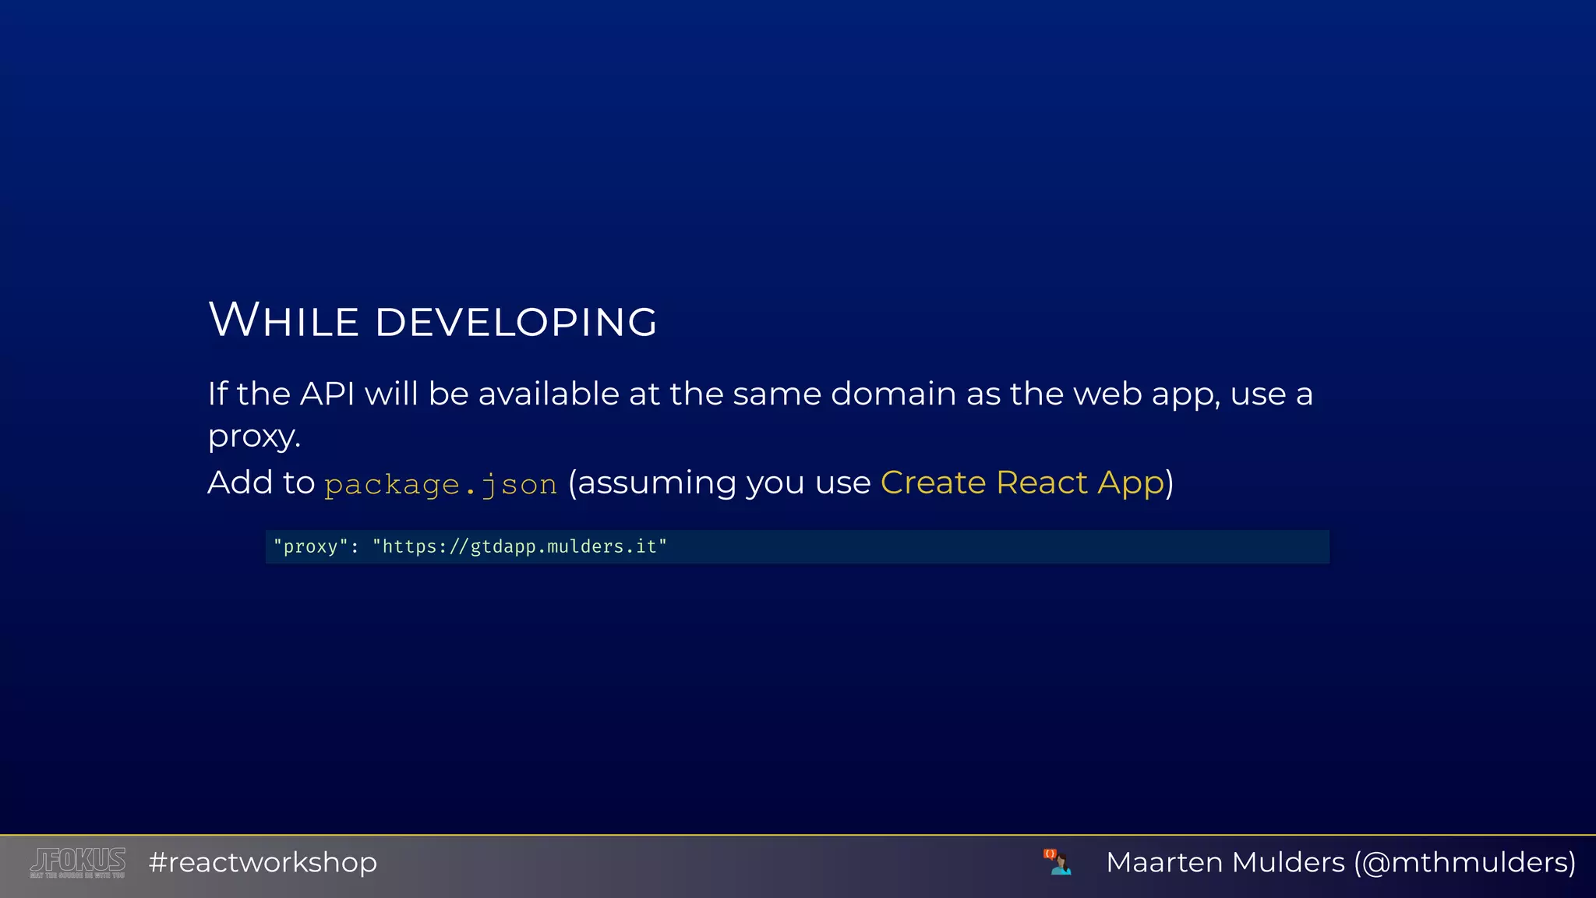Click the @mthmulders Twitter handle

point(1465,862)
